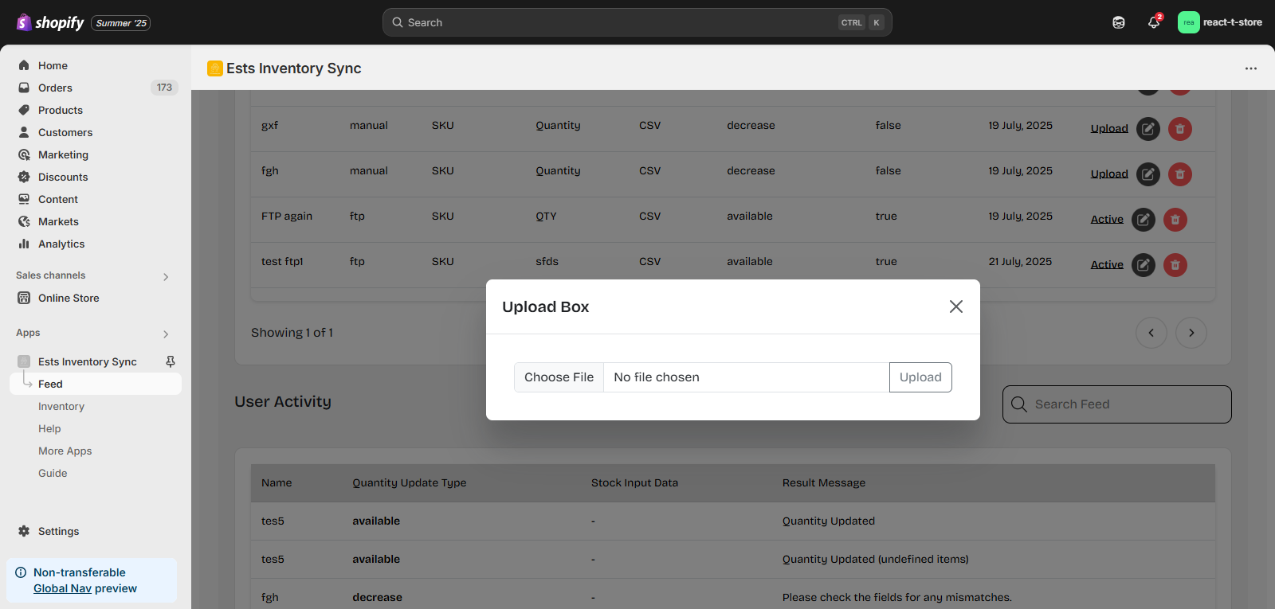Go to next page of feeds

coord(1191,333)
